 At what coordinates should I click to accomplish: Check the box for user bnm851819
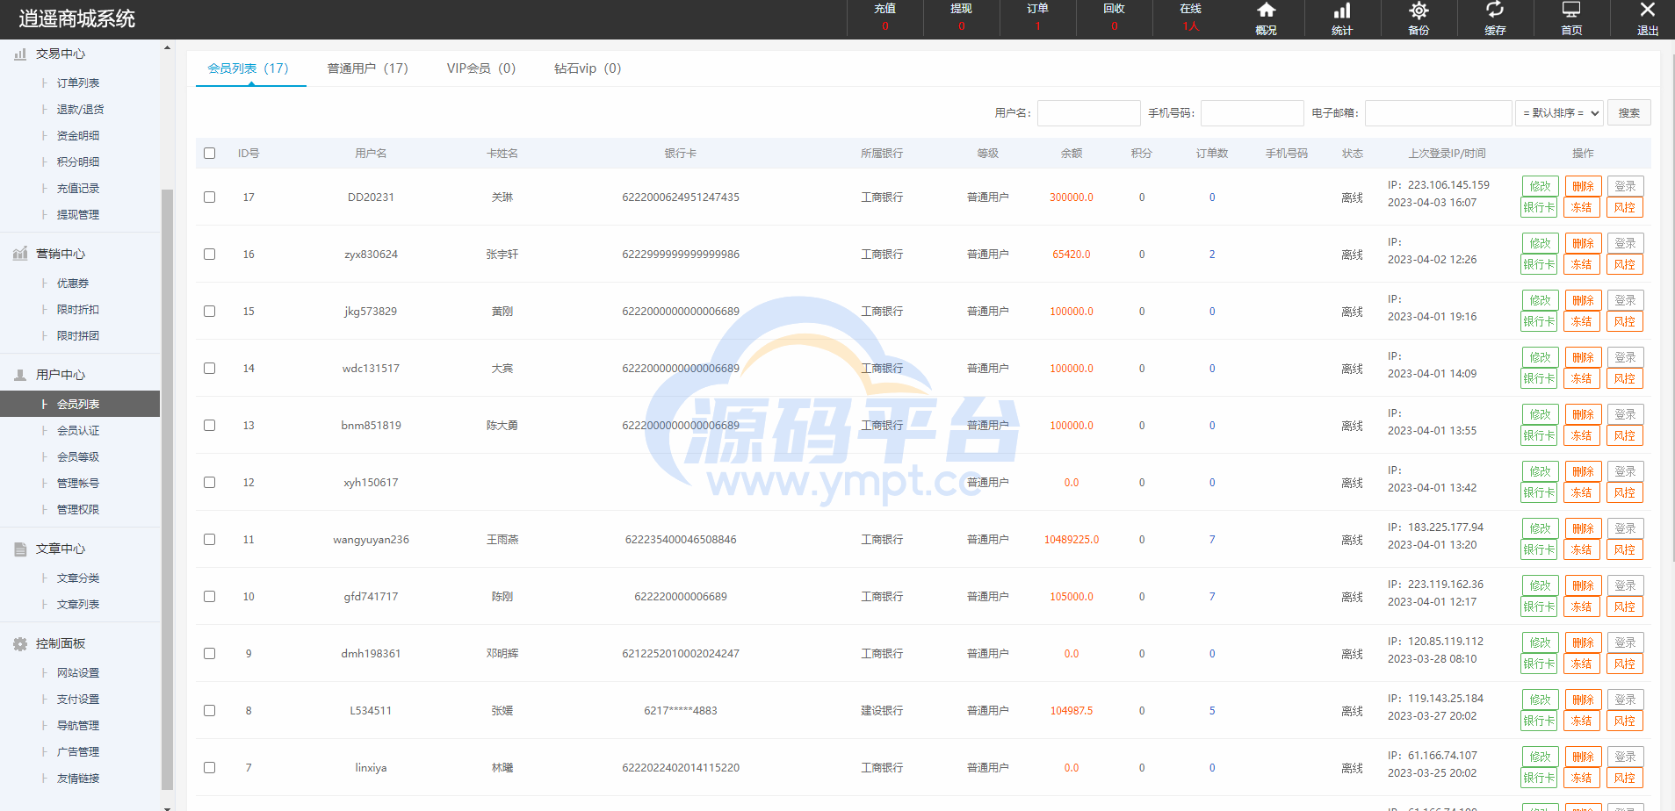pyautogui.click(x=209, y=425)
